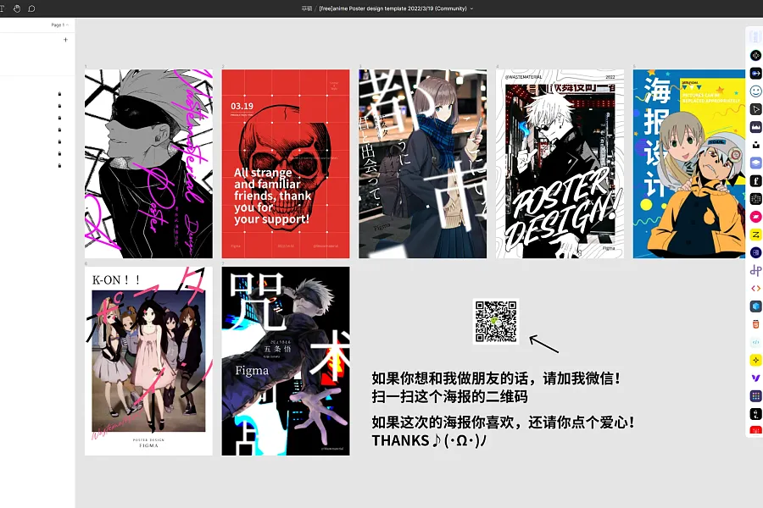Select the magenta script 'Poster' Gojo poster

pos(148,163)
